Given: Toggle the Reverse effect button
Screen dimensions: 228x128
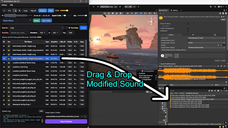Looking at the screenshot, I should pos(42,11).
